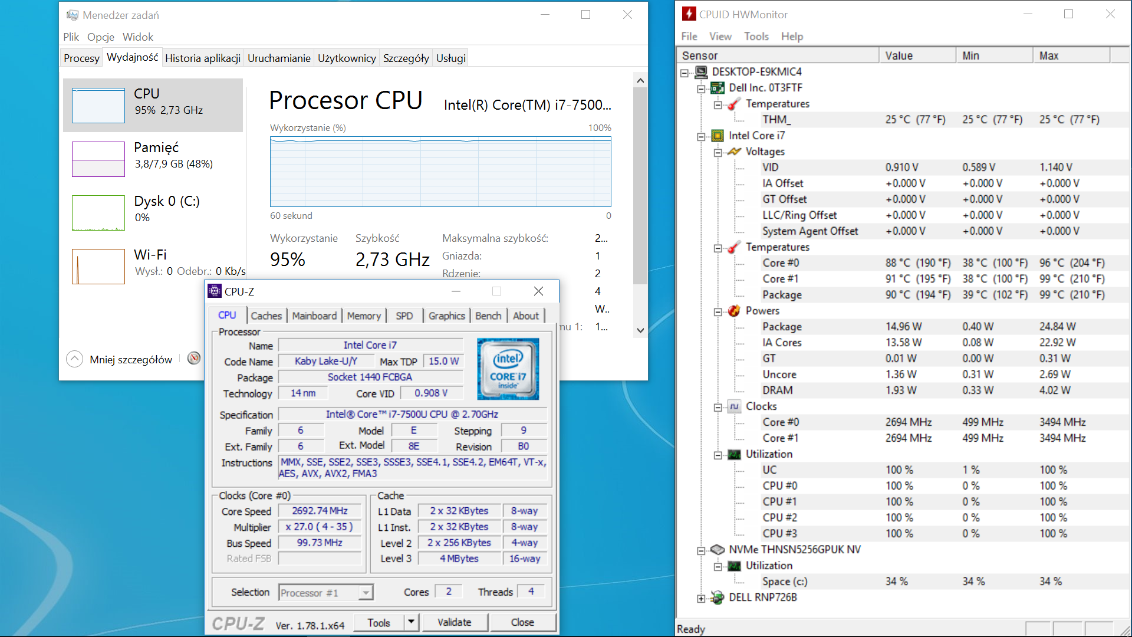Open the Memory tab in CPU-Z
Screen dimensions: 1132x637
click(x=364, y=316)
